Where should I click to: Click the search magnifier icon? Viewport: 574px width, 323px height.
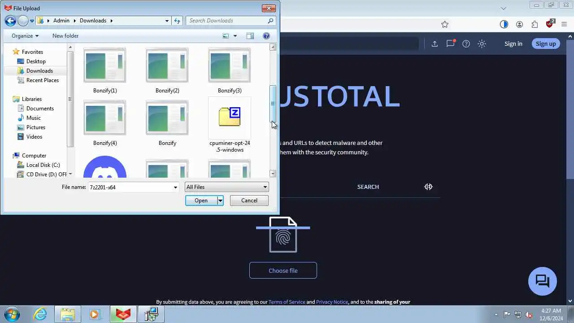click(x=270, y=21)
